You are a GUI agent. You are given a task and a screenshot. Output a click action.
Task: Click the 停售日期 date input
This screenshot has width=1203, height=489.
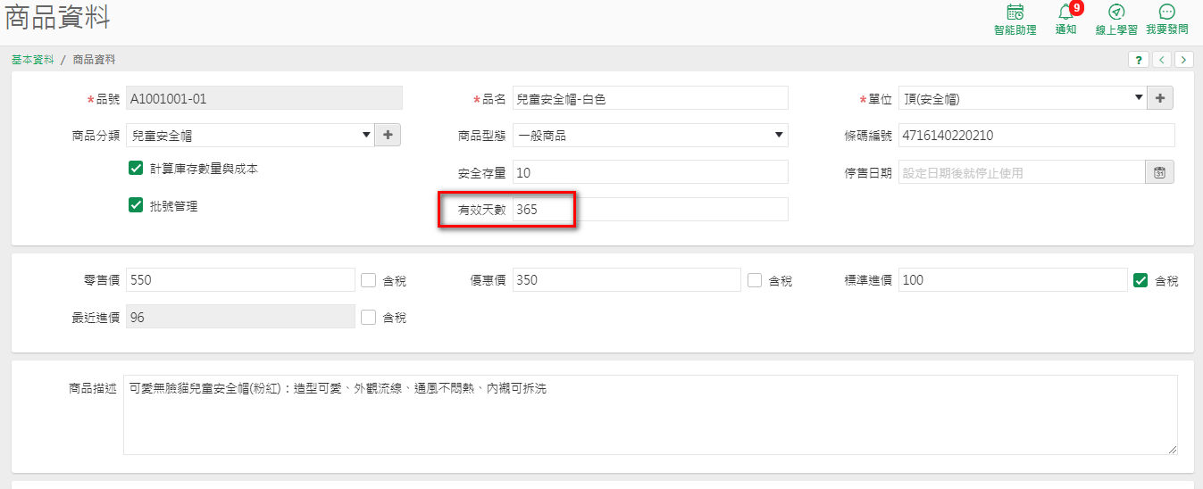click(x=1022, y=172)
